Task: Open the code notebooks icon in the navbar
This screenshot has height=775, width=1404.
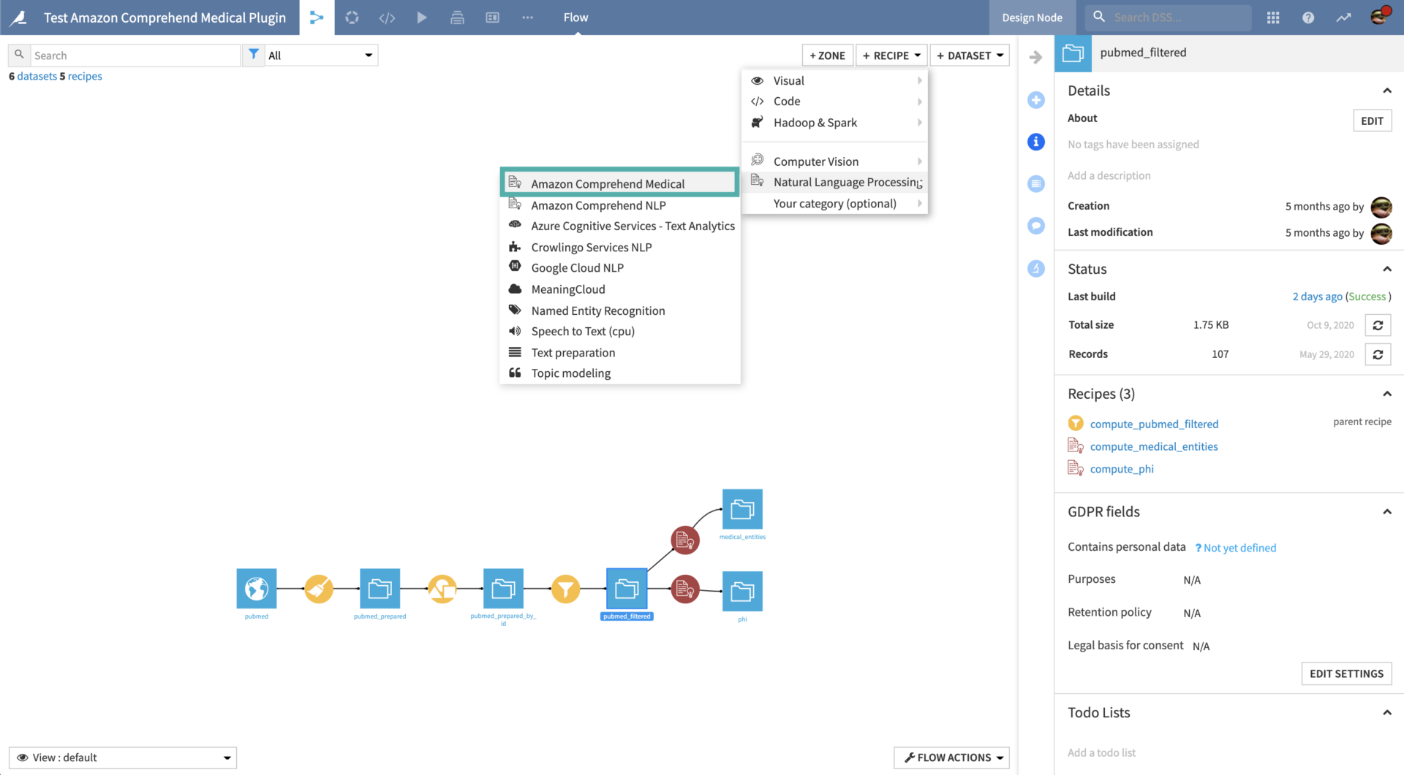Action: [x=387, y=17]
